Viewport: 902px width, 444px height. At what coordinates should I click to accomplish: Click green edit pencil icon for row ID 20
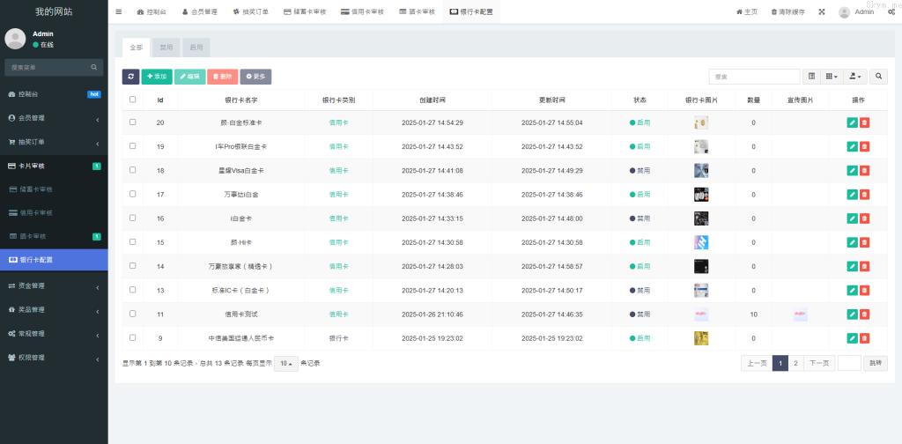tap(852, 122)
